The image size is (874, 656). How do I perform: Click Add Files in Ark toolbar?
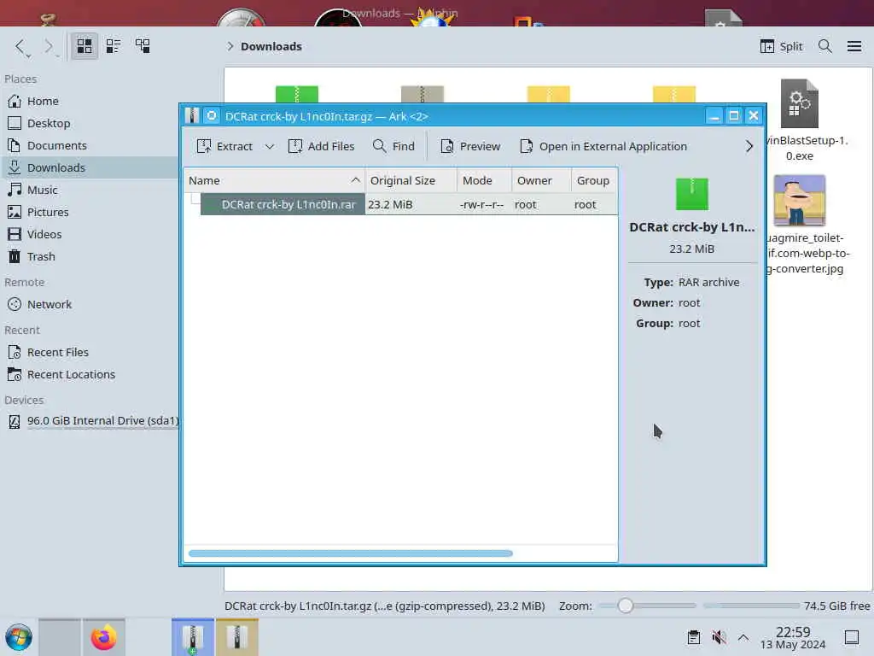321,147
